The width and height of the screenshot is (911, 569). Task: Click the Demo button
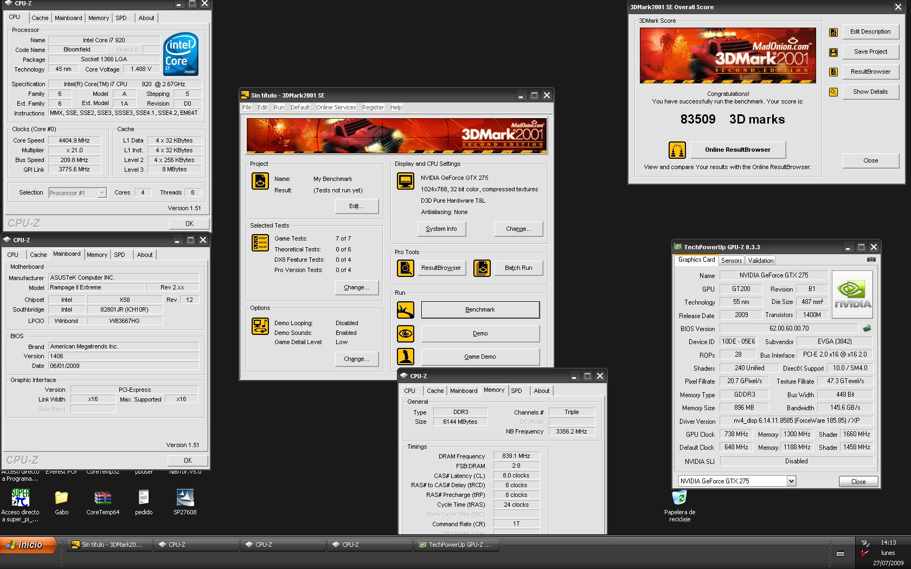pos(480,334)
